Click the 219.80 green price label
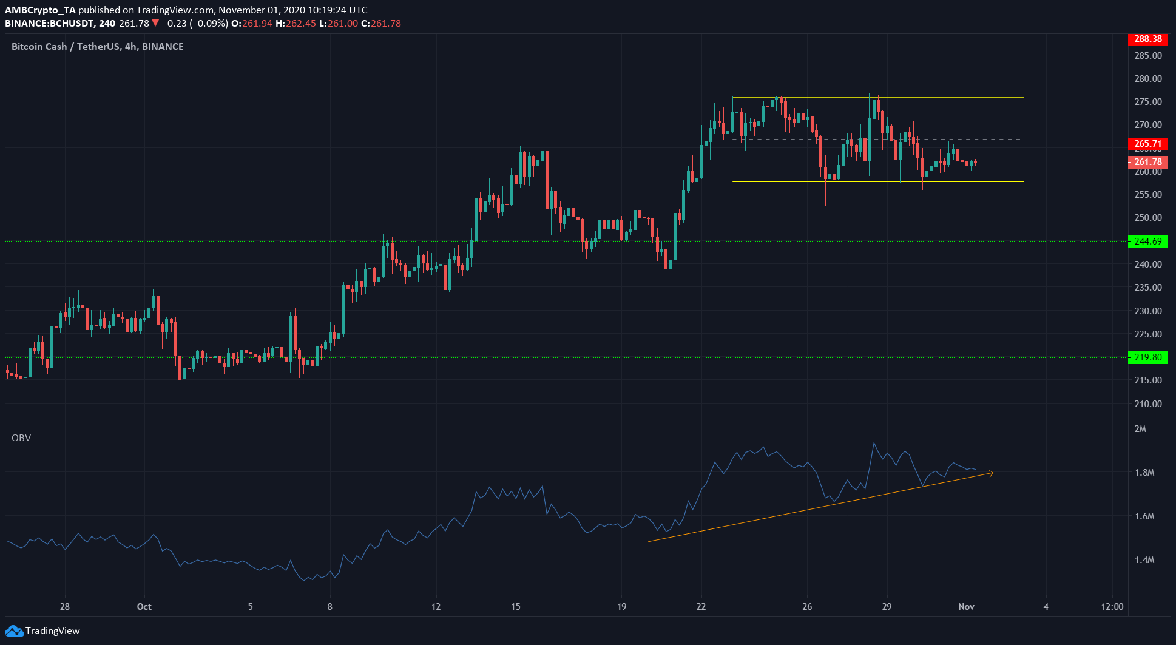1176x645 pixels. pos(1147,357)
